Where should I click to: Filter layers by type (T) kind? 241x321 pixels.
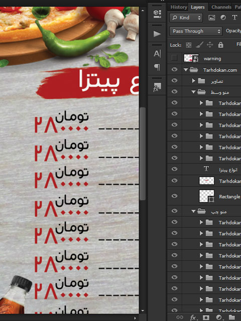pyautogui.click(x=234, y=18)
